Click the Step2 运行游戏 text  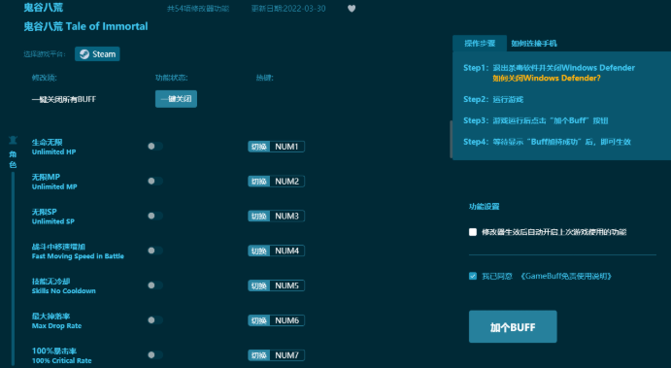(x=493, y=99)
